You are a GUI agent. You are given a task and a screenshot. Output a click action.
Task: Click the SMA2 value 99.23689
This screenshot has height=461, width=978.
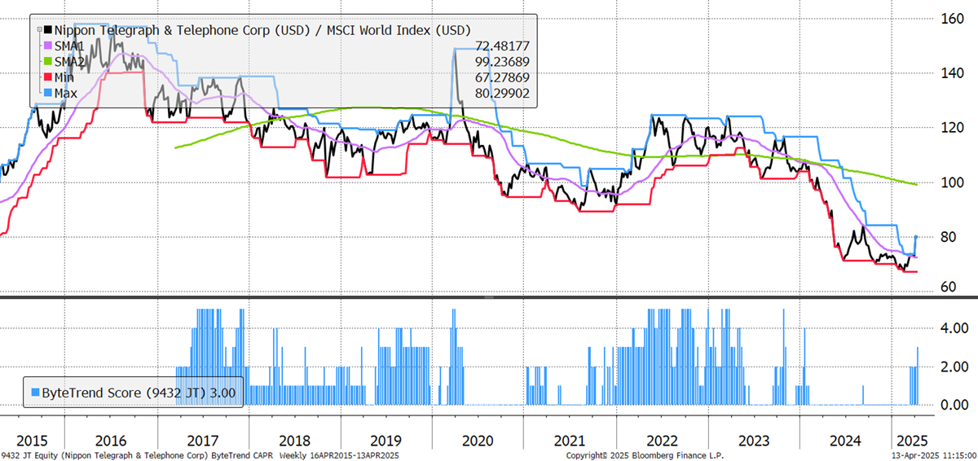pos(500,62)
